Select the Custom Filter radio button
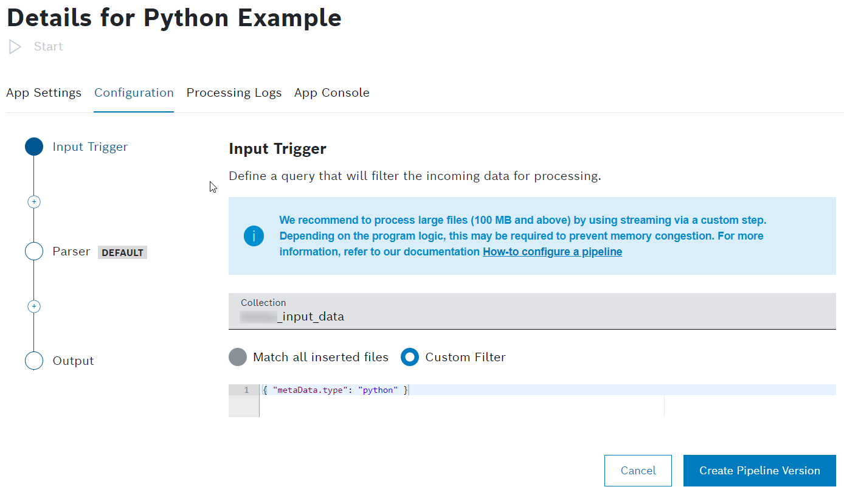 tap(410, 357)
